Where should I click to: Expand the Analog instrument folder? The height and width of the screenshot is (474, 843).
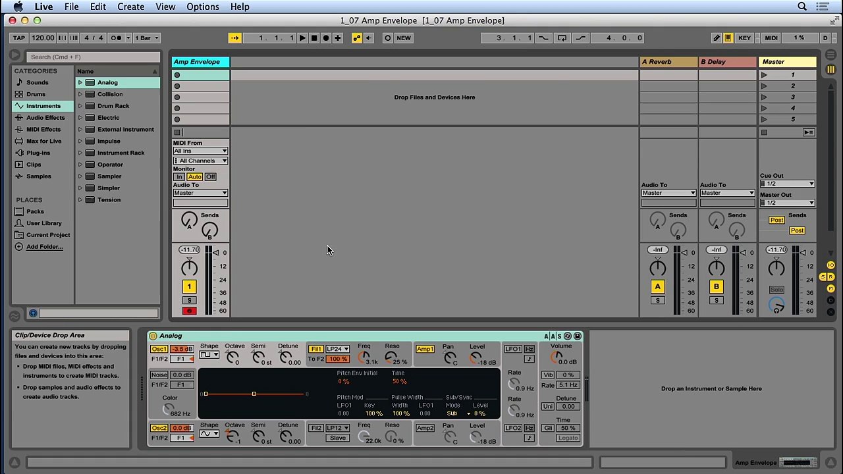point(80,83)
